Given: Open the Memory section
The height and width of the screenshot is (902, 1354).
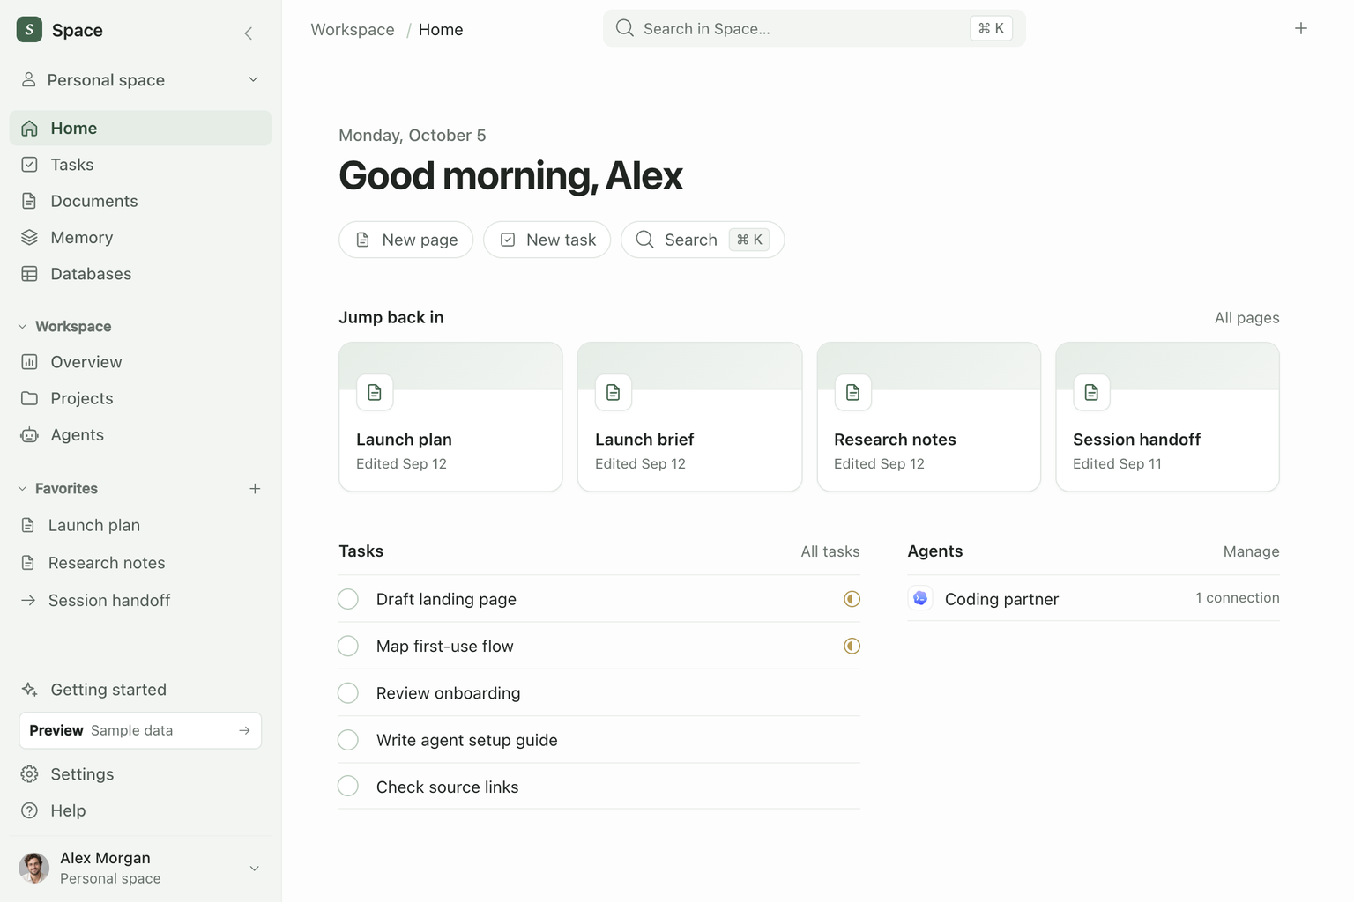Looking at the screenshot, I should point(140,238).
